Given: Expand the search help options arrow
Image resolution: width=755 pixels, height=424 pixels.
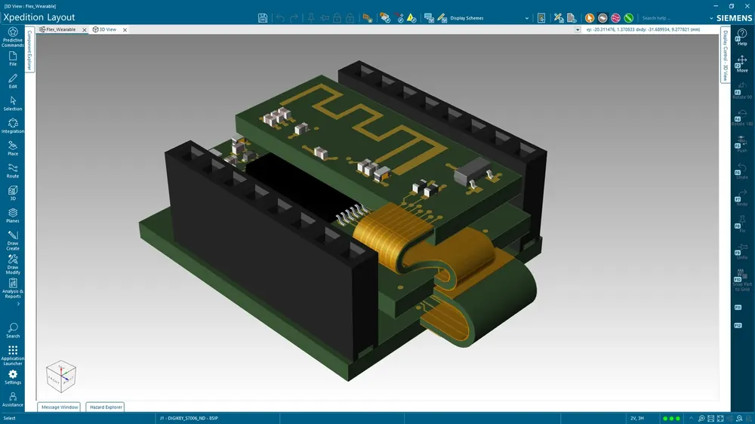Looking at the screenshot, I should pyautogui.click(x=711, y=18).
